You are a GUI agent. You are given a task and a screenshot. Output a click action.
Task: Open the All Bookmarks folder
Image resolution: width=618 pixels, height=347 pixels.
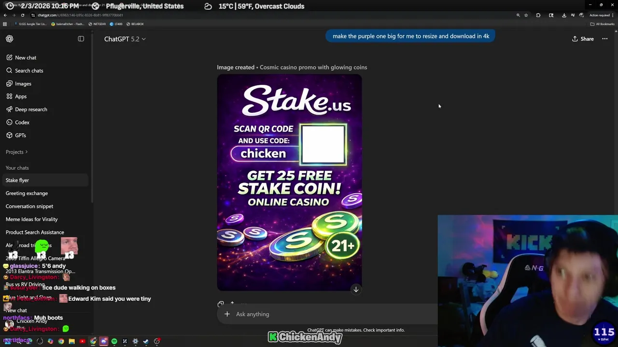pyautogui.click(x=603, y=24)
